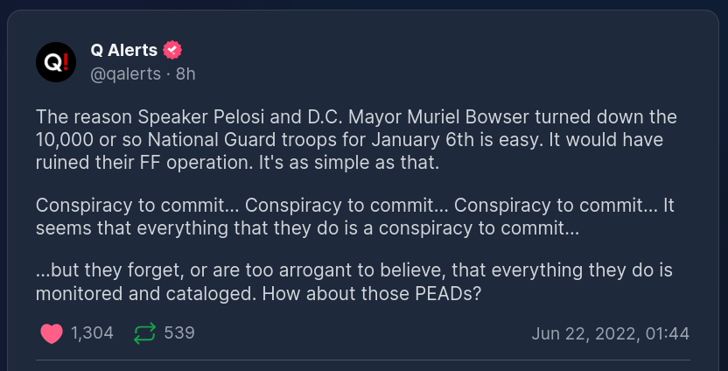This screenshot has width=728, height=371.
Task: View the 539 reposts count
Action: click(x=179, y=333)
